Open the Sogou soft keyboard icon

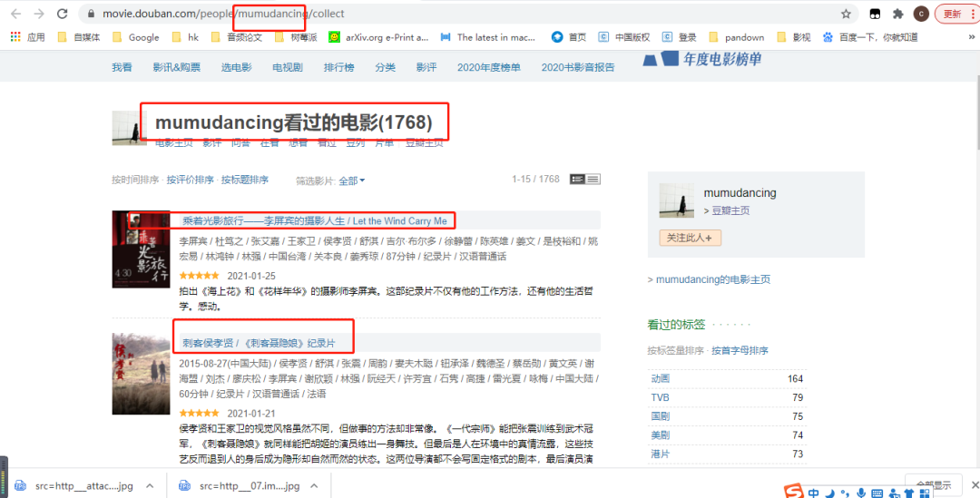point(877,493)
